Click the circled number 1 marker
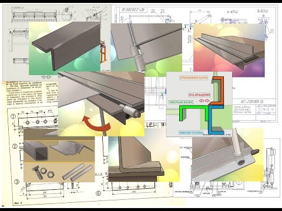 (x=13, y=117)
